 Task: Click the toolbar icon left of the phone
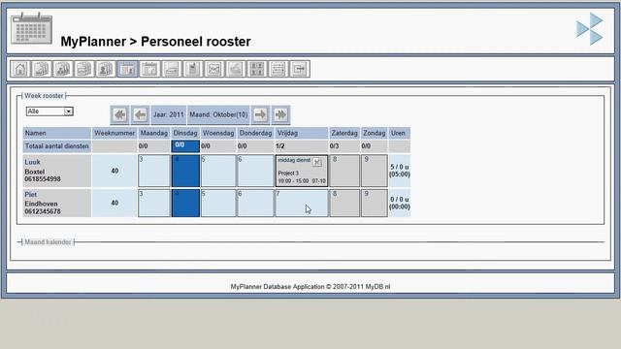[171, 69]
